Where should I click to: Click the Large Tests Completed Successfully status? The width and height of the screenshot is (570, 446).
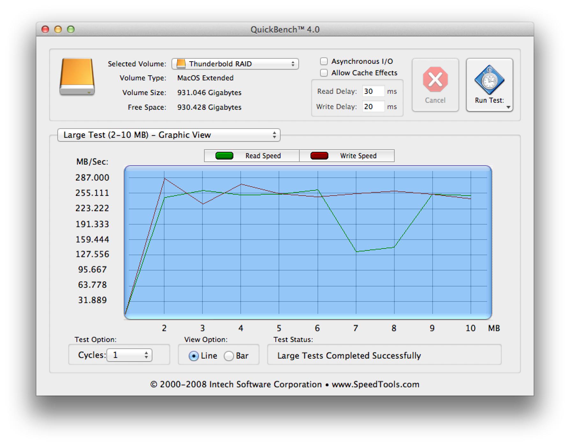click(x=349, y=356)
